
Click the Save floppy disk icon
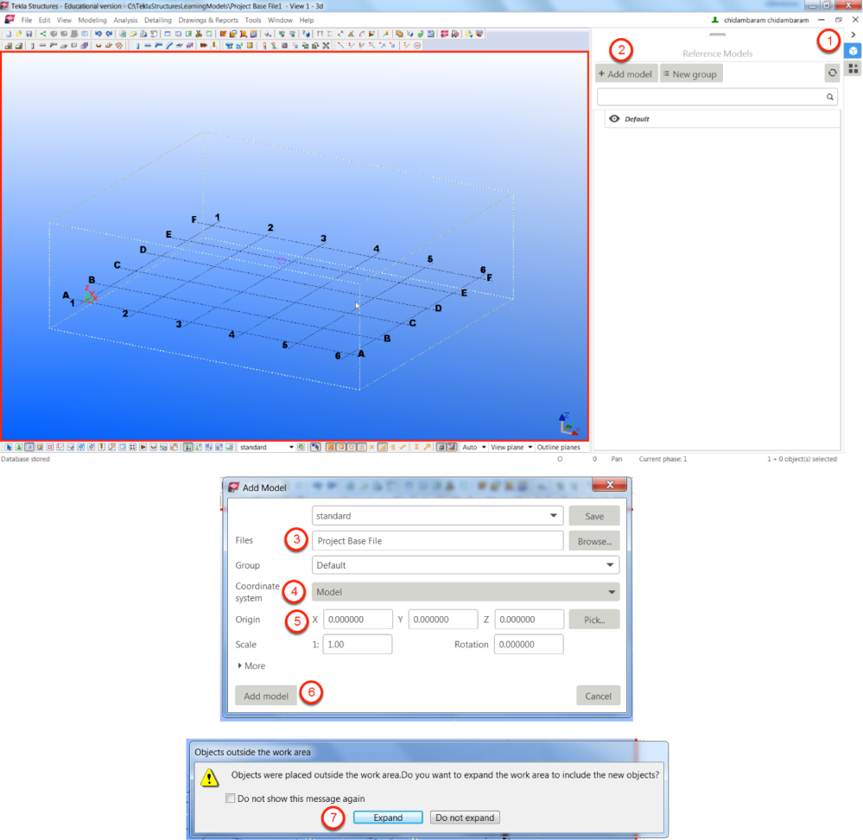[29, 34]
